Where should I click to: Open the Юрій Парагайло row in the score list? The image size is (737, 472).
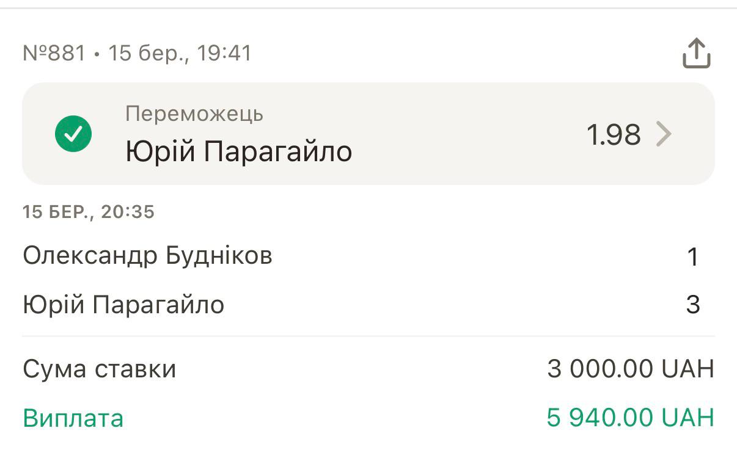123,304
